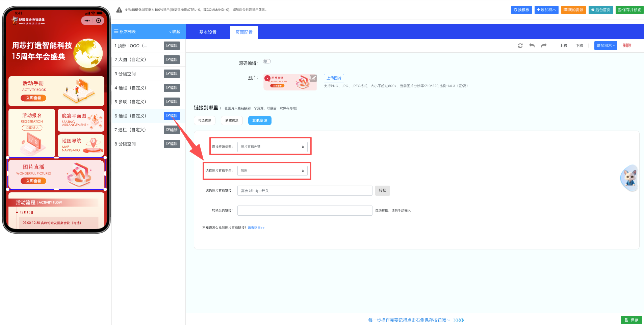The width and height of the screenshot is (644, 325).
Task: Switch to the 页面配置 tab
Action: [x=244, y=32]
